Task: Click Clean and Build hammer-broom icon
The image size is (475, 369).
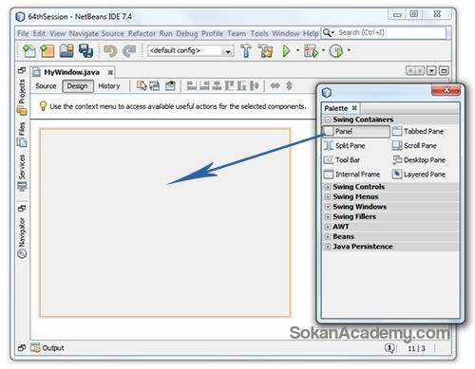Action: click(x=265, y=50)
